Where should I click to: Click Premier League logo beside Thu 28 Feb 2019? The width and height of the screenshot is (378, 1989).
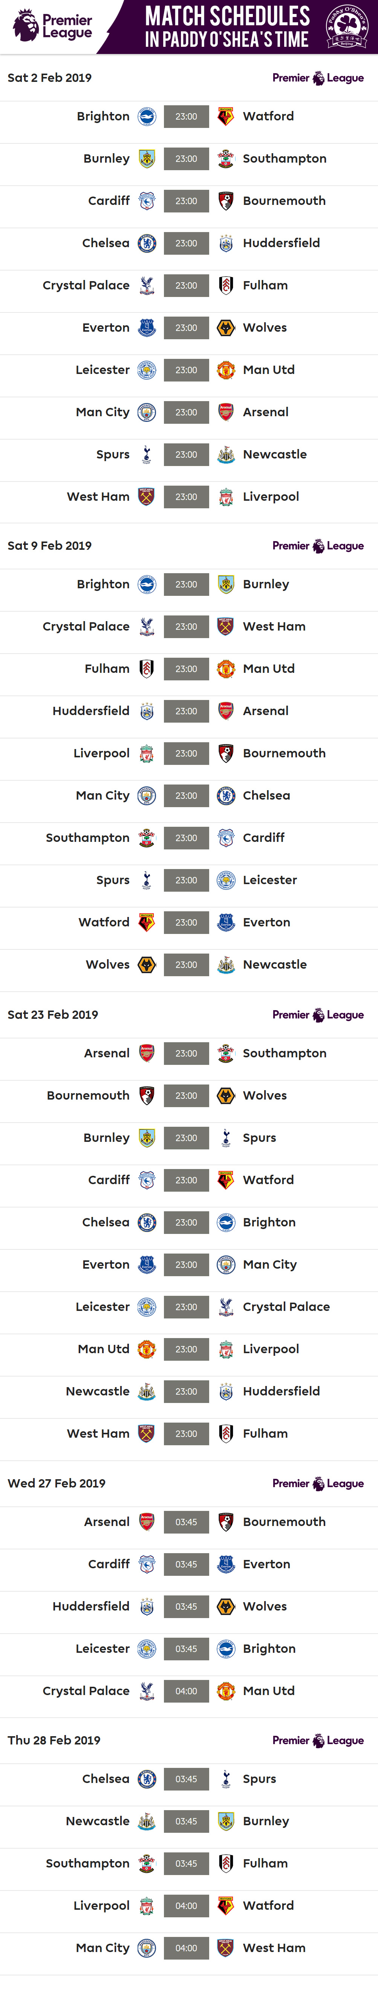pyautogui.click(x=318, y=1740)
